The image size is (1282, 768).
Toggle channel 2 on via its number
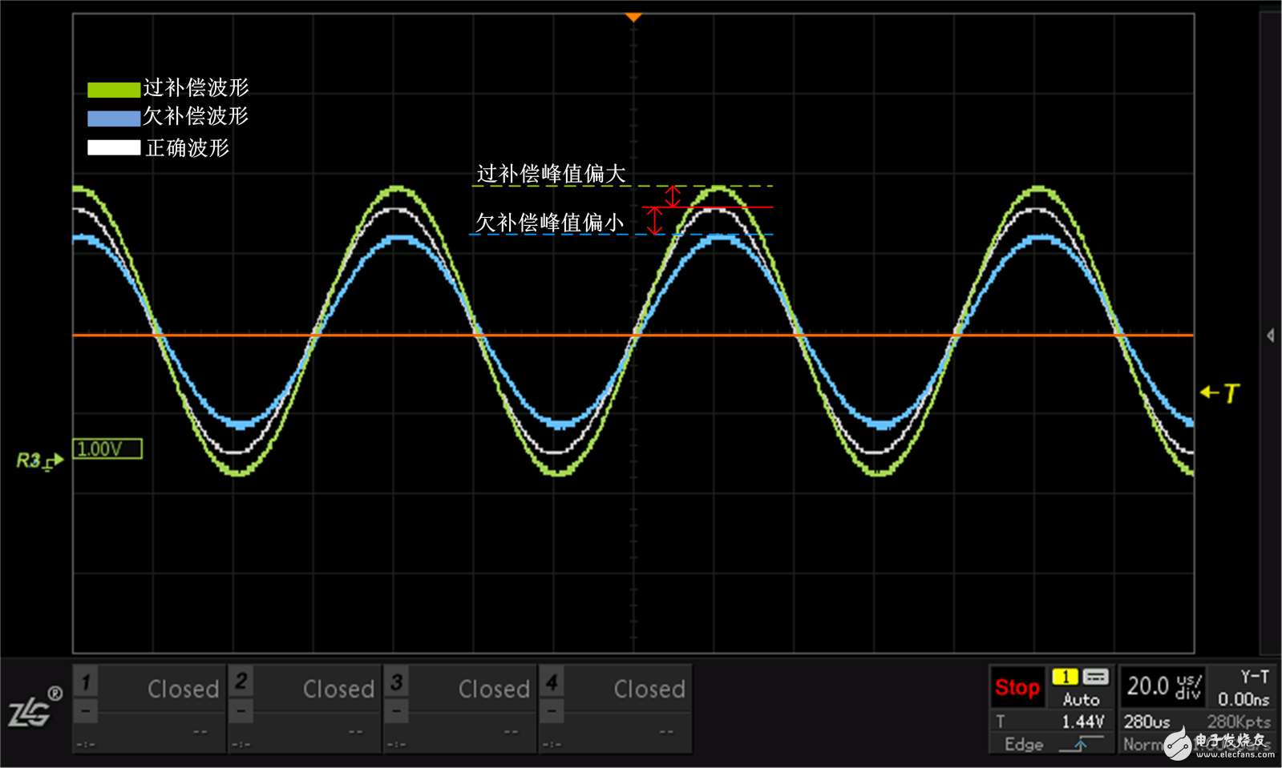(241, 682)
